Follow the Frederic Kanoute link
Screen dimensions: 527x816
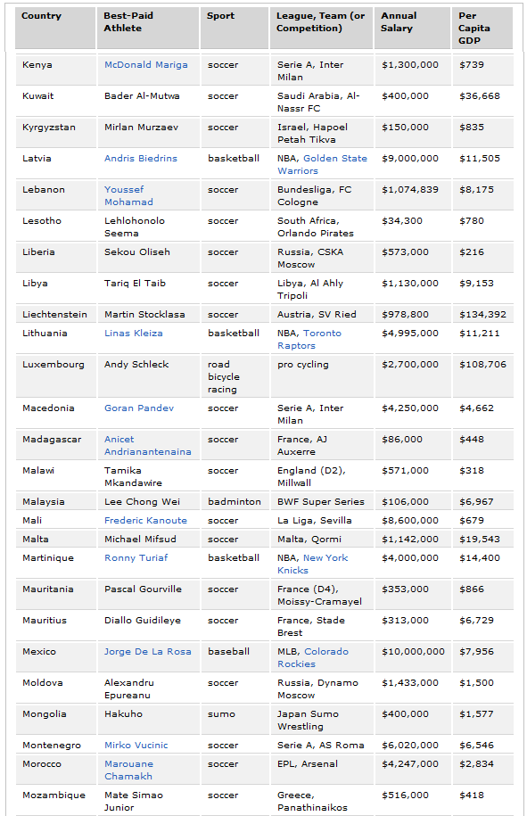[145, 521]
